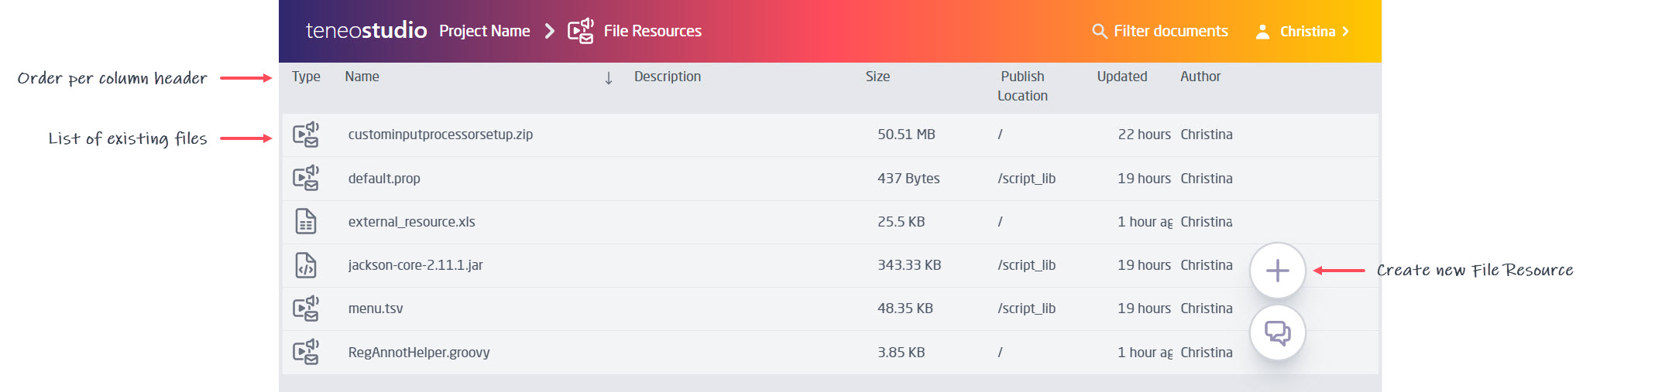
Task: Sort by the Size column header
Action: pos(877,77)
